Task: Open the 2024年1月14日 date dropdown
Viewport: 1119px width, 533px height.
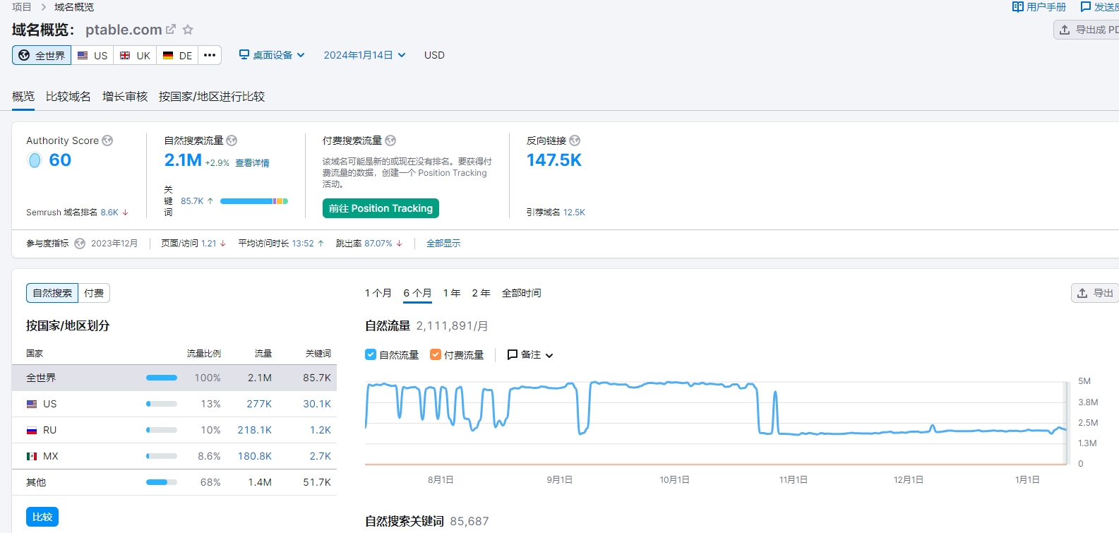Action: (x=364, y=55)
